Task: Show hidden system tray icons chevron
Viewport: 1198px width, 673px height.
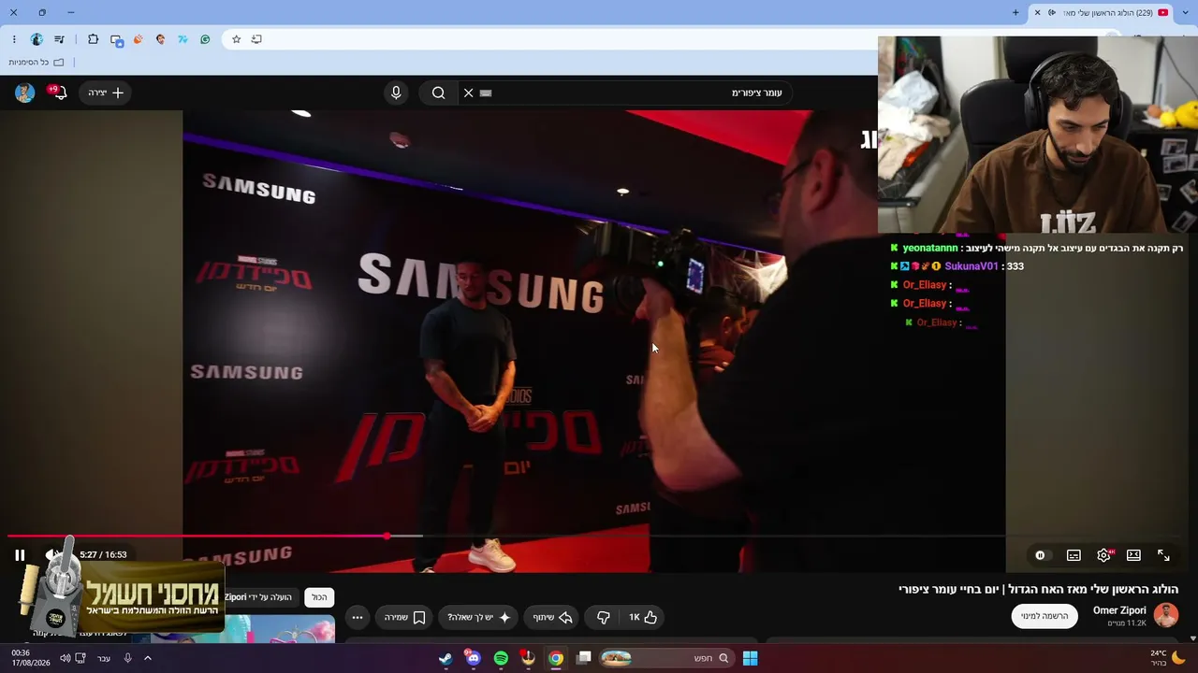Action: tap(147, 658)
